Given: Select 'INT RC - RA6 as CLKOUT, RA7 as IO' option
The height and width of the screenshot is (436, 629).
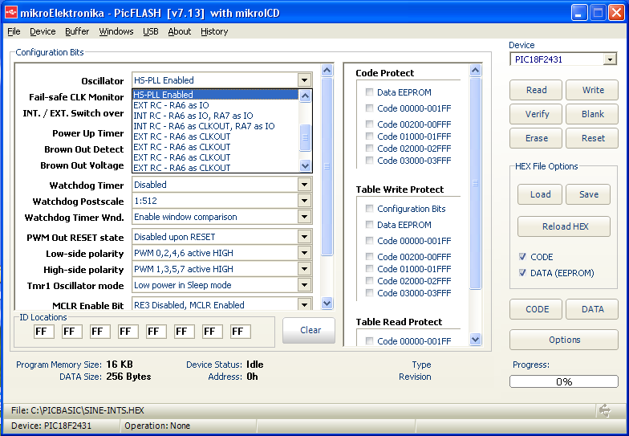Looking at the screenshot, I should (204, 126).
